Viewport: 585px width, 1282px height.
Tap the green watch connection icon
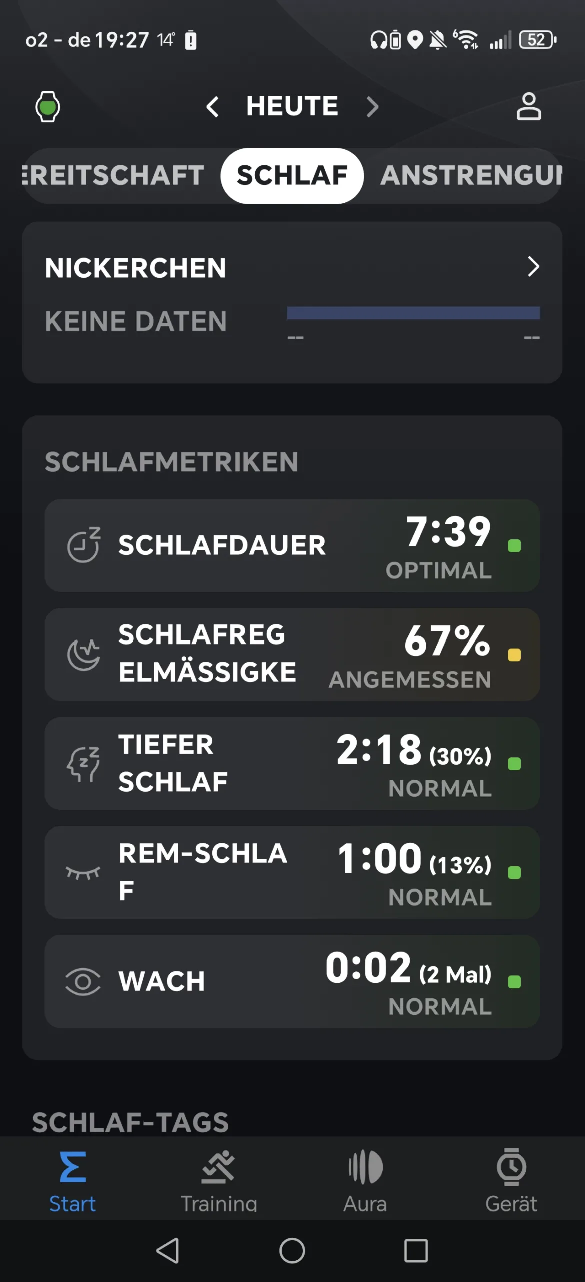click(48, 107)
